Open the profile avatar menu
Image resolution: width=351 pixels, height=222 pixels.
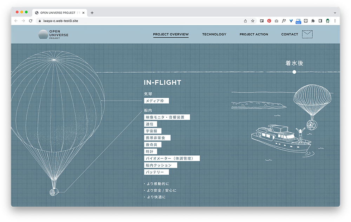coord(327,21)
